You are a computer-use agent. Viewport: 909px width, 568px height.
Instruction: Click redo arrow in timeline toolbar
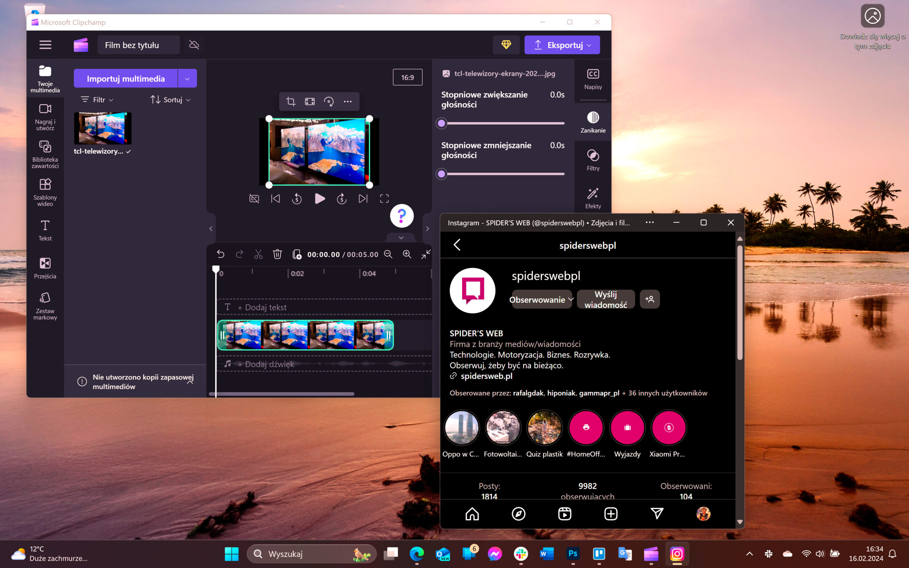pyautogui.click(x=239, y=254)
